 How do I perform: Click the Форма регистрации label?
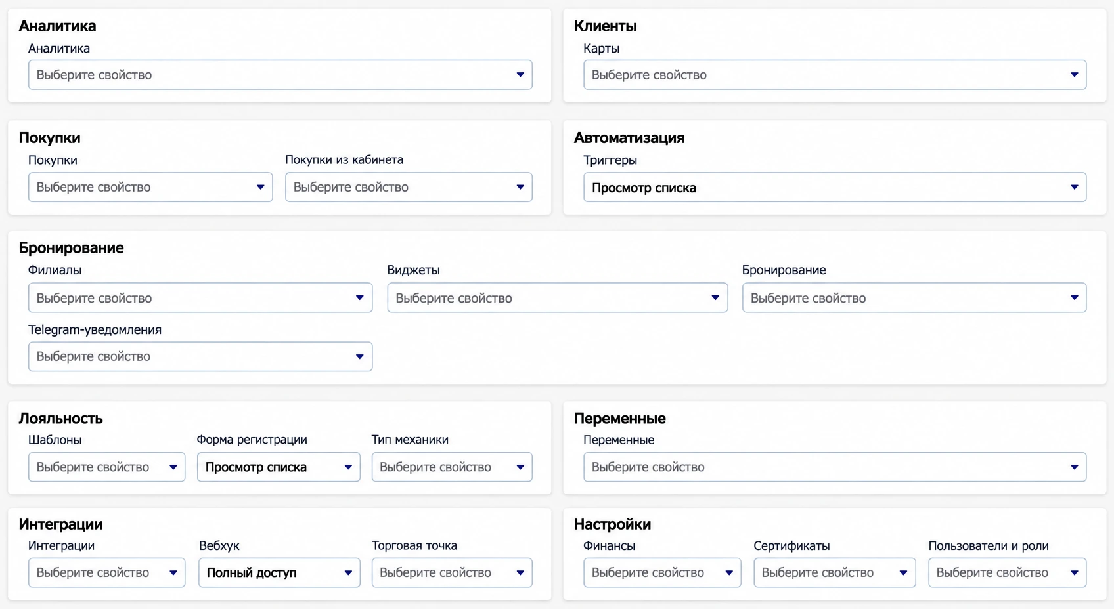tap(252, 440)
